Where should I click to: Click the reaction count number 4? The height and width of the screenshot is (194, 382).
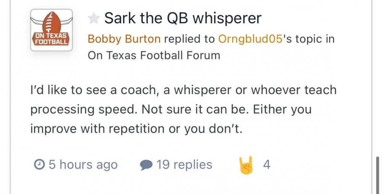click(x=267, y=165)
